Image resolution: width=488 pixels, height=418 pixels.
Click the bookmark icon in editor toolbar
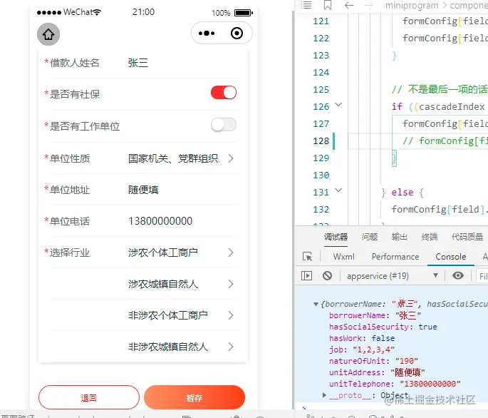328,5
